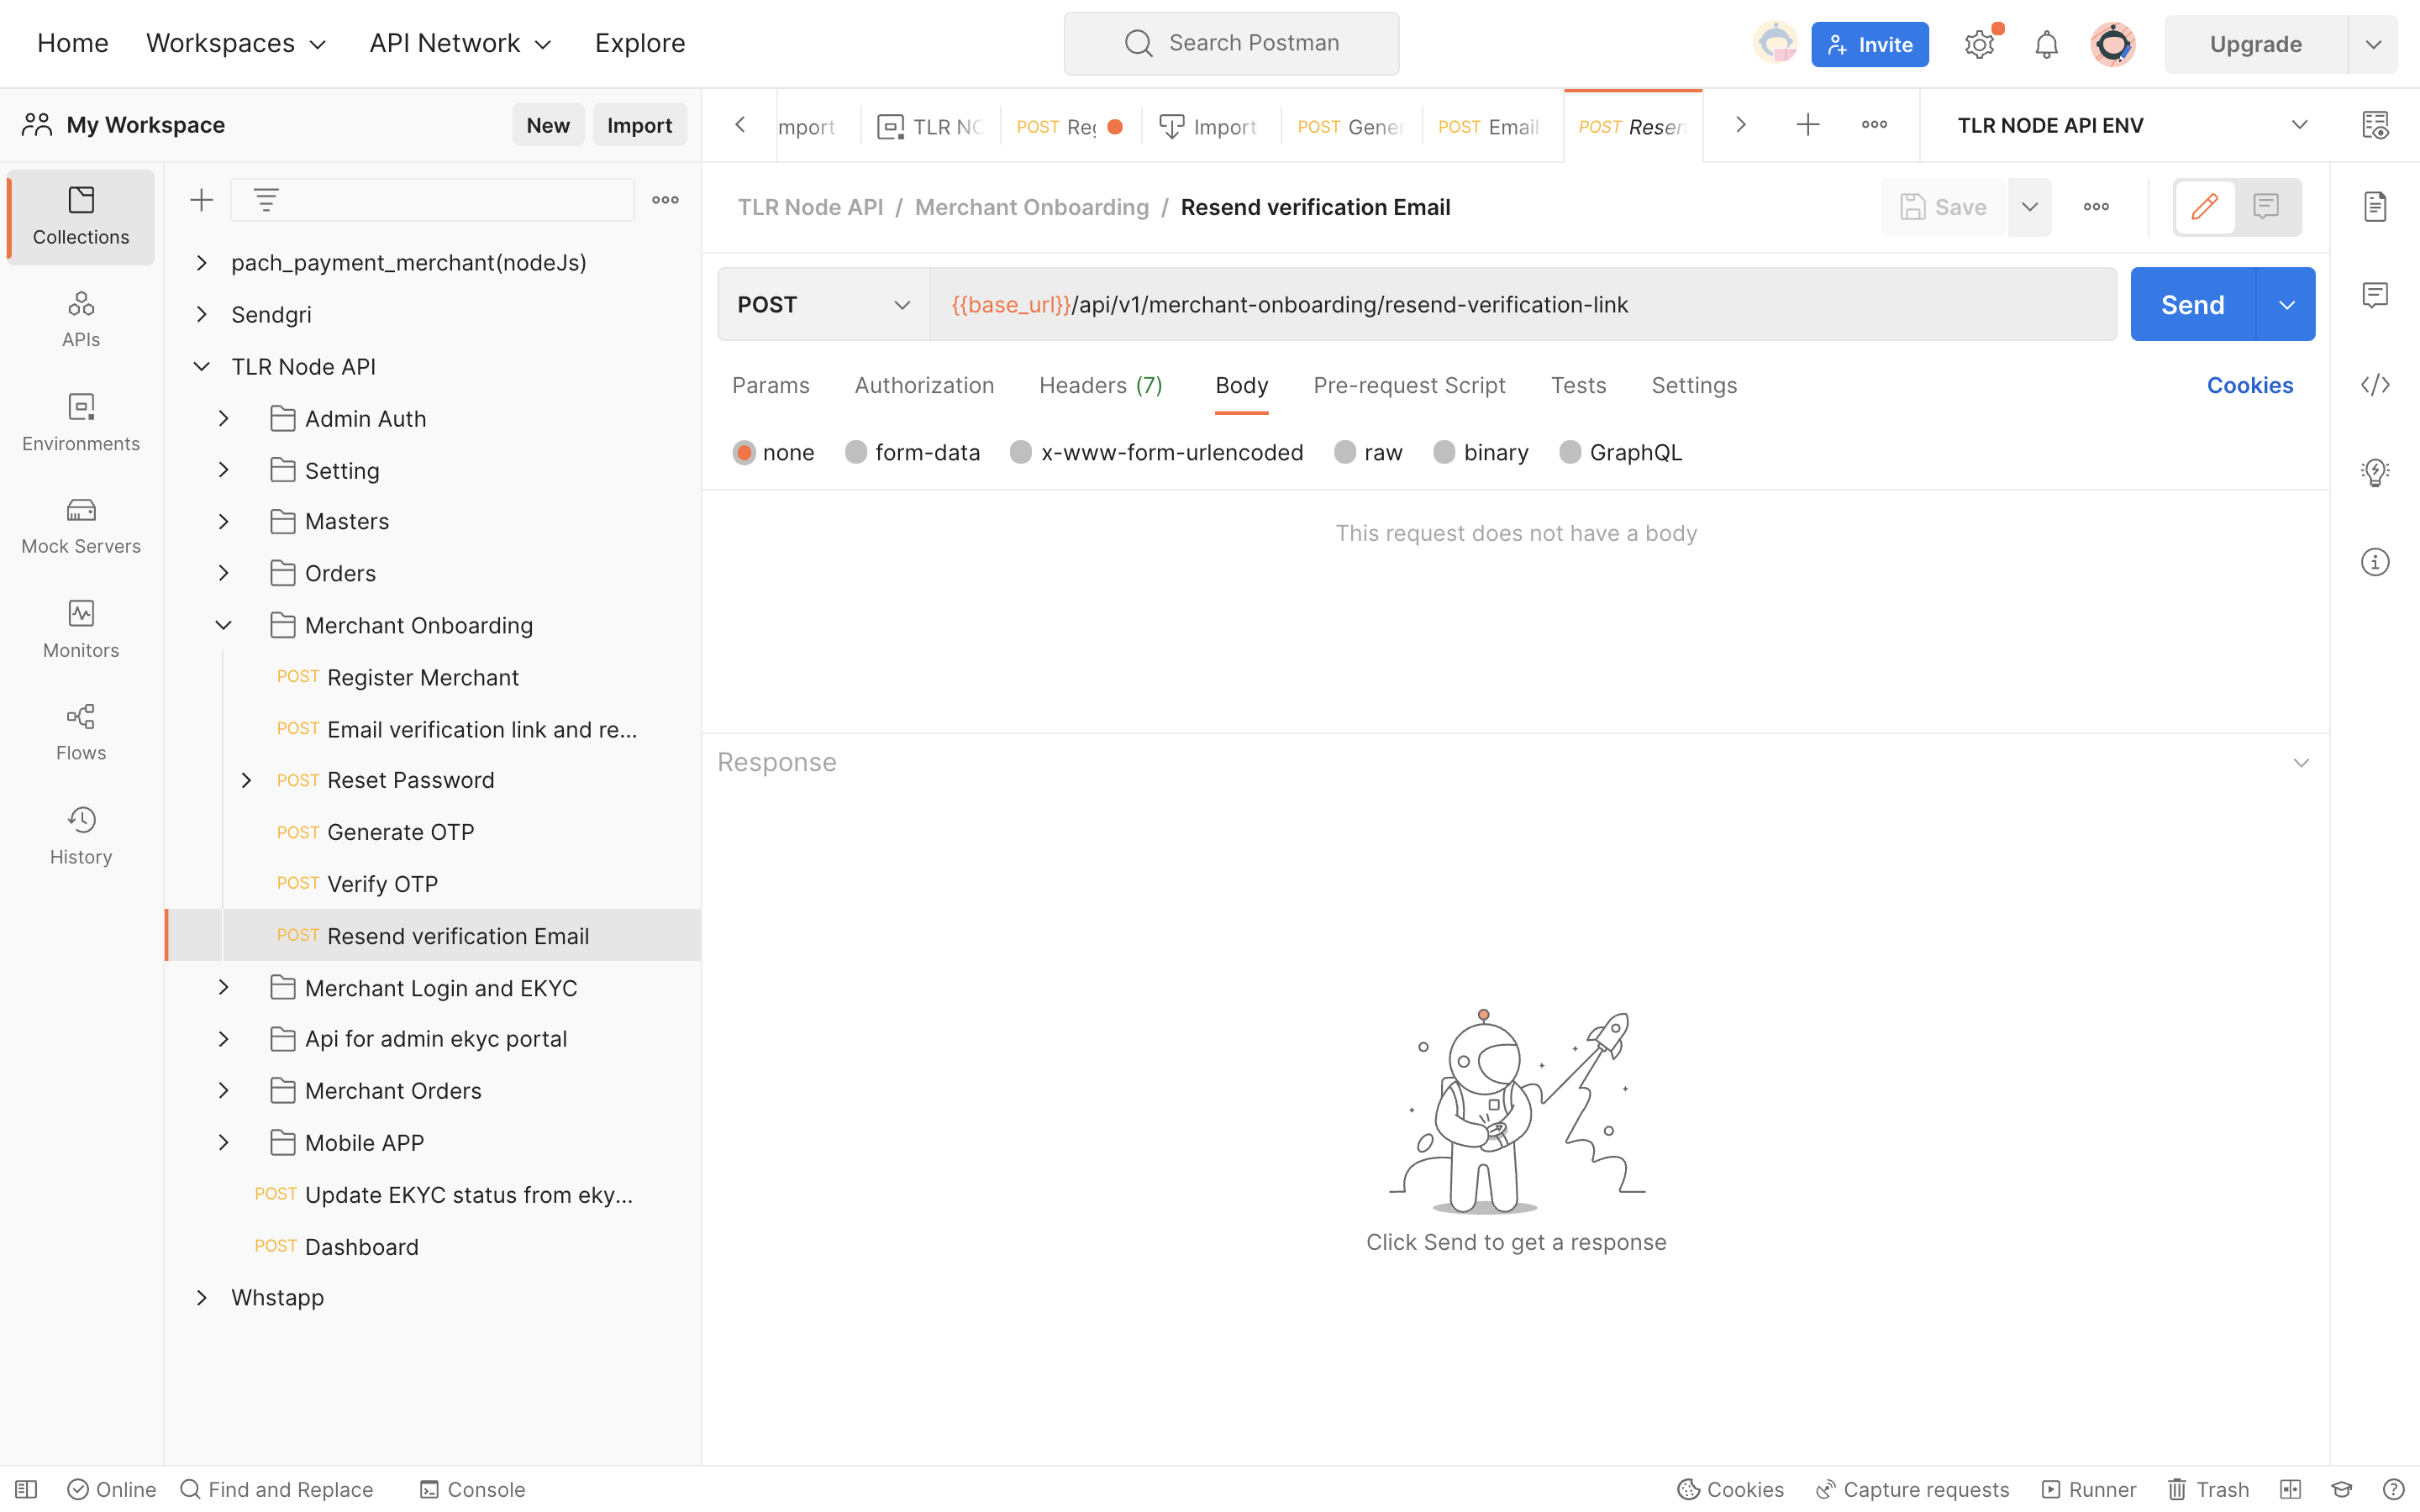2420x1512 pixels.
Task: Open a new request tab with plus
Action: [x=1808, y=125]
